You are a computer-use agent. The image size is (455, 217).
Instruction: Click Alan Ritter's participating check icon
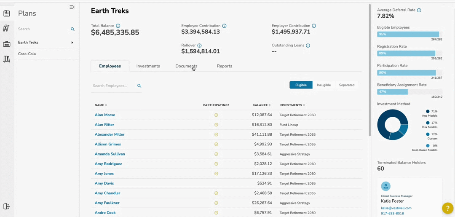tap(216, 125)
